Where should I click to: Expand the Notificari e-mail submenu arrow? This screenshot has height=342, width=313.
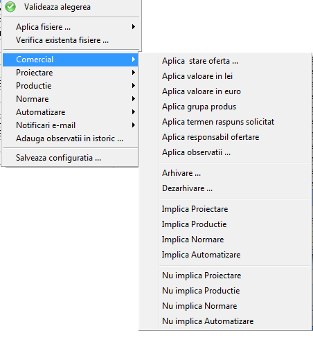[x=134, y=125]
